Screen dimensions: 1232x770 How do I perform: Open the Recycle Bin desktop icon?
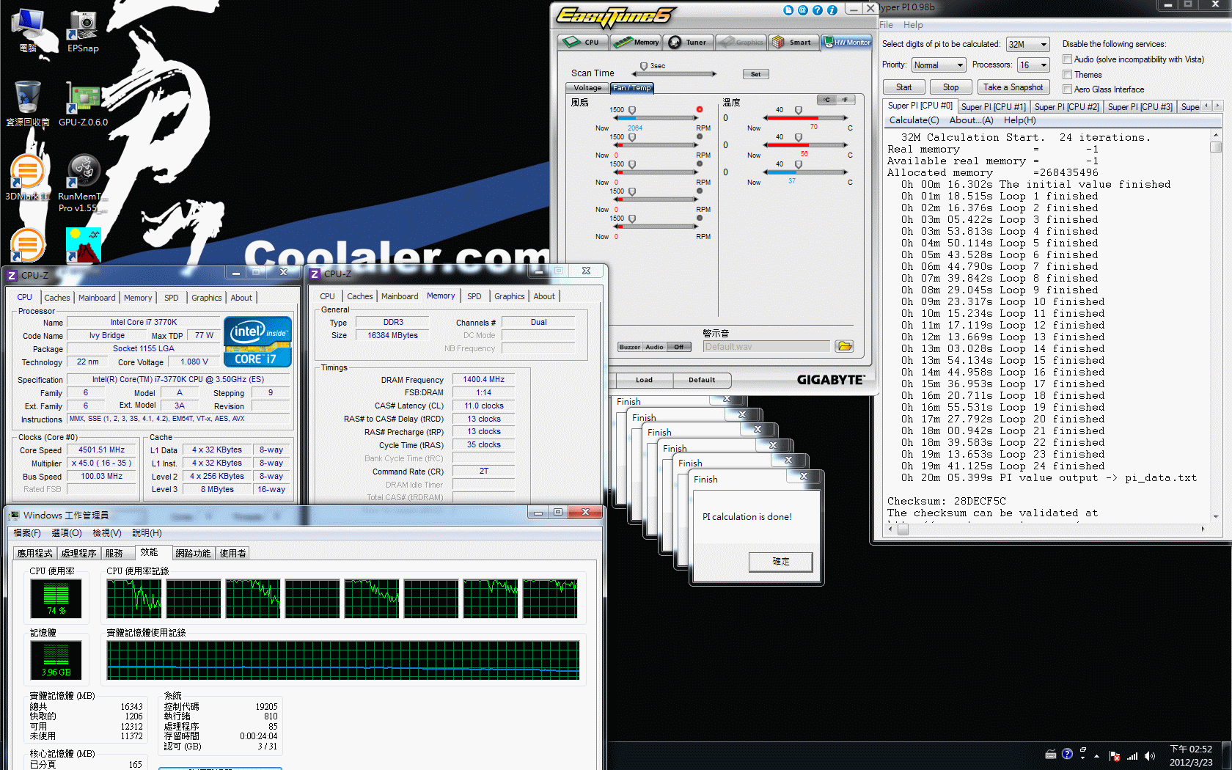click(28, 103)
